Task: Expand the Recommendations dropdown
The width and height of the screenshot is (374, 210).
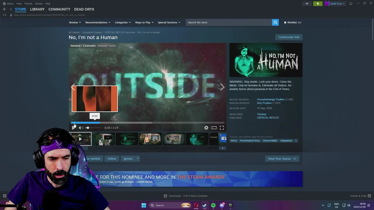Action: (x=98, y=22)
